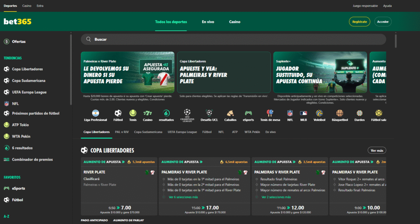This screenshot has width=420, height=224.
Task: Click the sidebar vertical scrollbar
Action: pyautogui.click(x=71, y=69)
